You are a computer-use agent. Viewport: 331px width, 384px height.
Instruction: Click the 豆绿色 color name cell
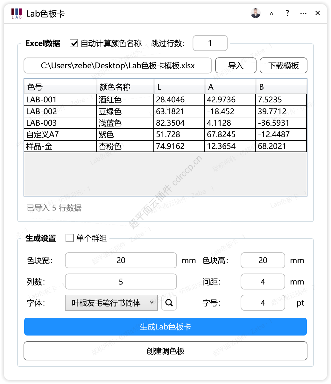point(125,111)
